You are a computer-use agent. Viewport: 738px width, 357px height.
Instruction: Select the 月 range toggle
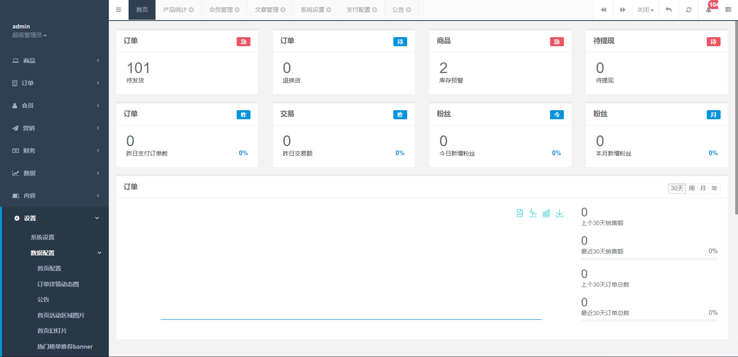coord(703,188)
